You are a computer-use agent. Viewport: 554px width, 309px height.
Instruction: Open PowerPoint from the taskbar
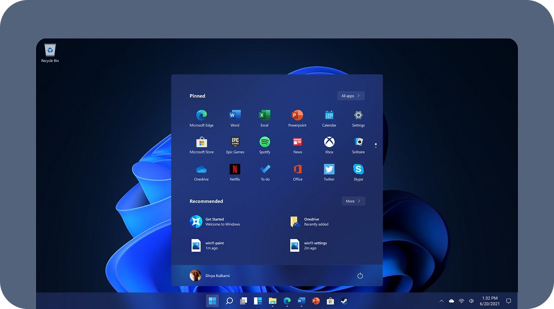316,301
